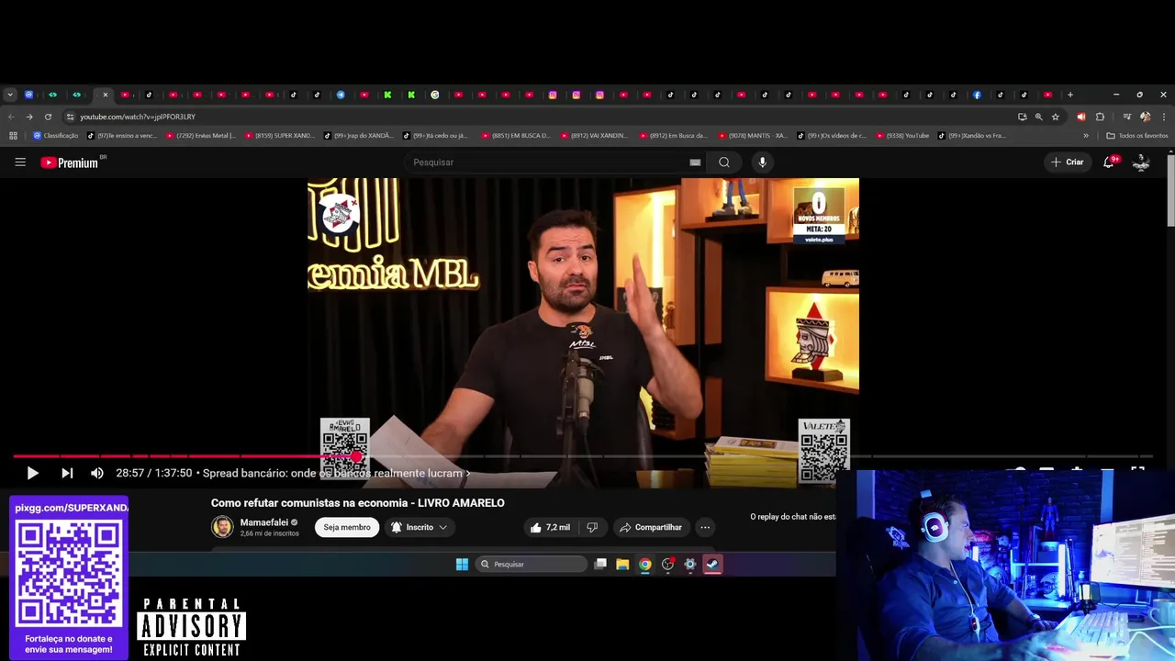The height and width of the screenshot is (661, 1175).
Task: Like the video with 7,2 mil likes
Action: (550, 527)
